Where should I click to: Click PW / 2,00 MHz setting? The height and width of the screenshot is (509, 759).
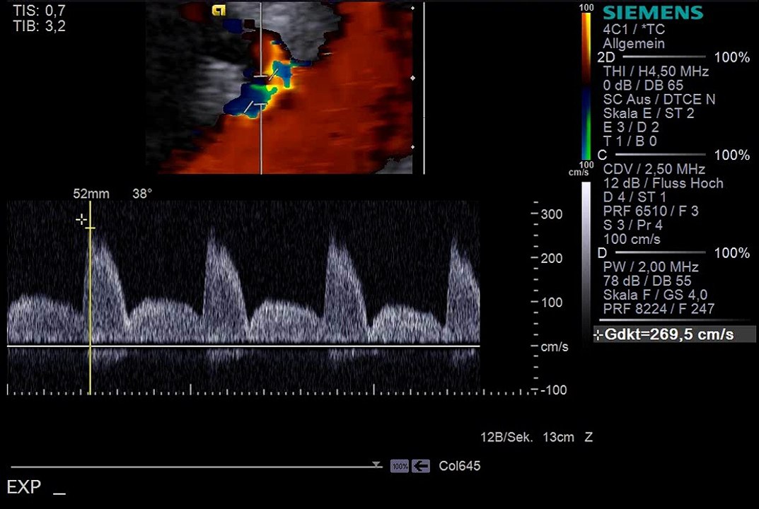coord(651,267)
